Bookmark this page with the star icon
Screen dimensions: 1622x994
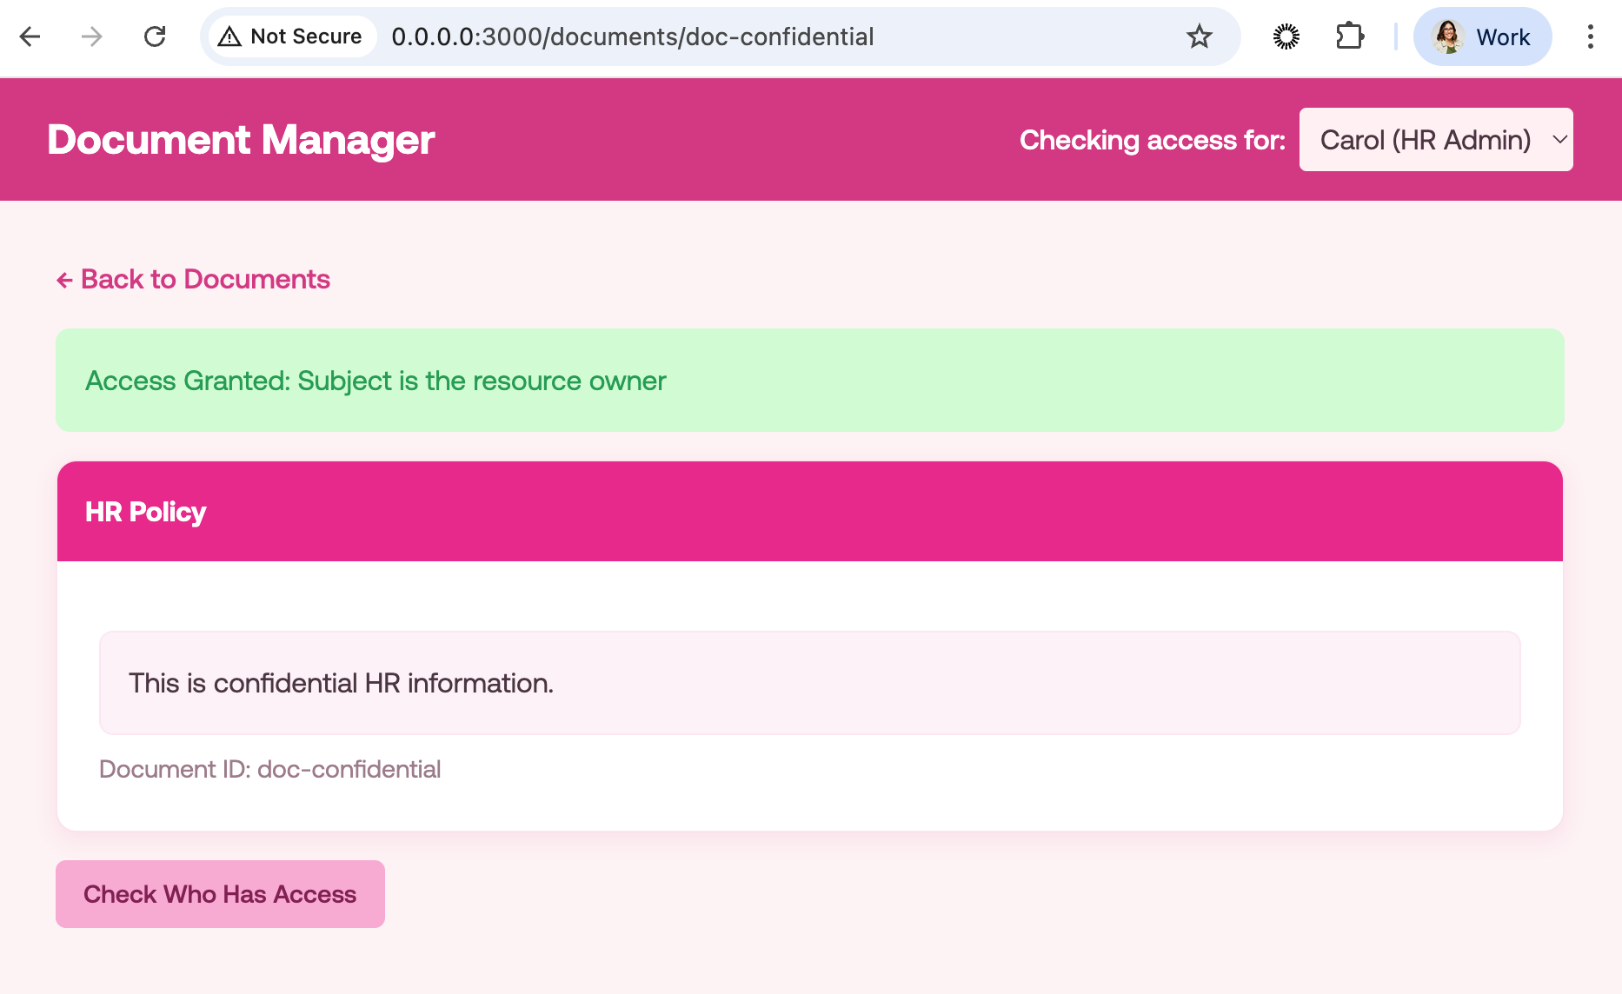coord(1199,36)
